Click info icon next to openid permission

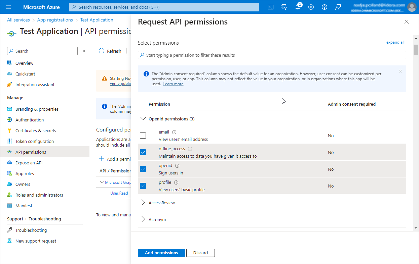(177, 166)
